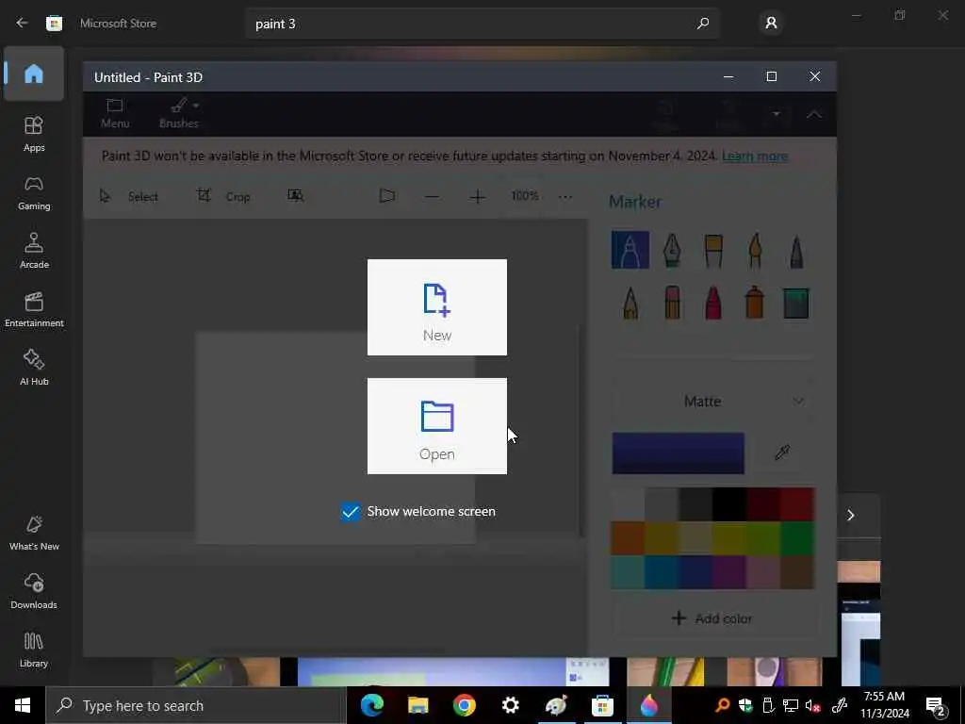Choose the green color swatch
Screen dimensions: 965x724
tap(797, 538)
